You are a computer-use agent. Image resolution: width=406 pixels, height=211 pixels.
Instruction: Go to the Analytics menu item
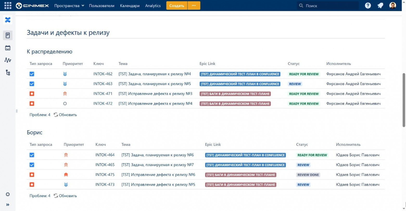pyautogui.click(x=153, y=6)
